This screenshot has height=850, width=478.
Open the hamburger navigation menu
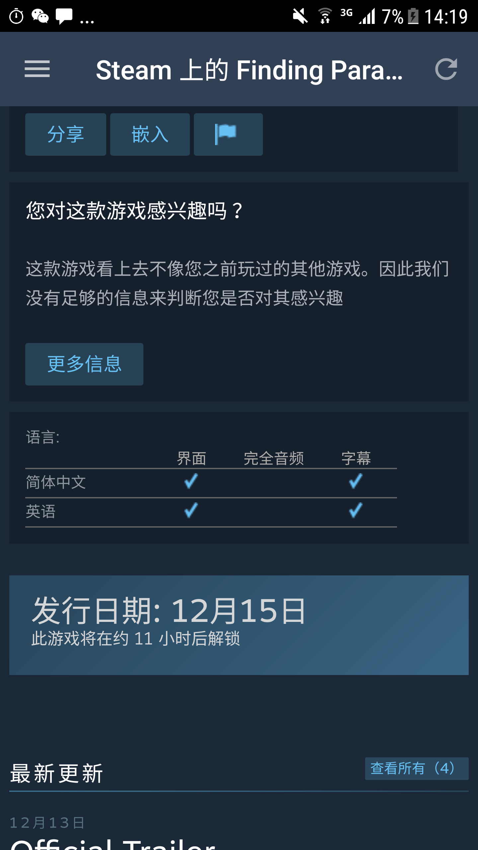point(37,69)
